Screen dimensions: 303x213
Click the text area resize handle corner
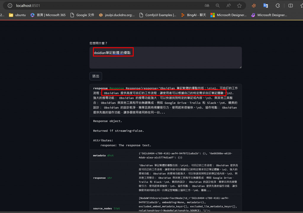240,67
